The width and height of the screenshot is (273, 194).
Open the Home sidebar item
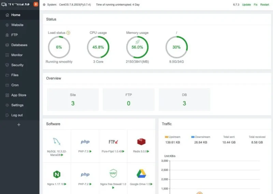click(20, 15)
